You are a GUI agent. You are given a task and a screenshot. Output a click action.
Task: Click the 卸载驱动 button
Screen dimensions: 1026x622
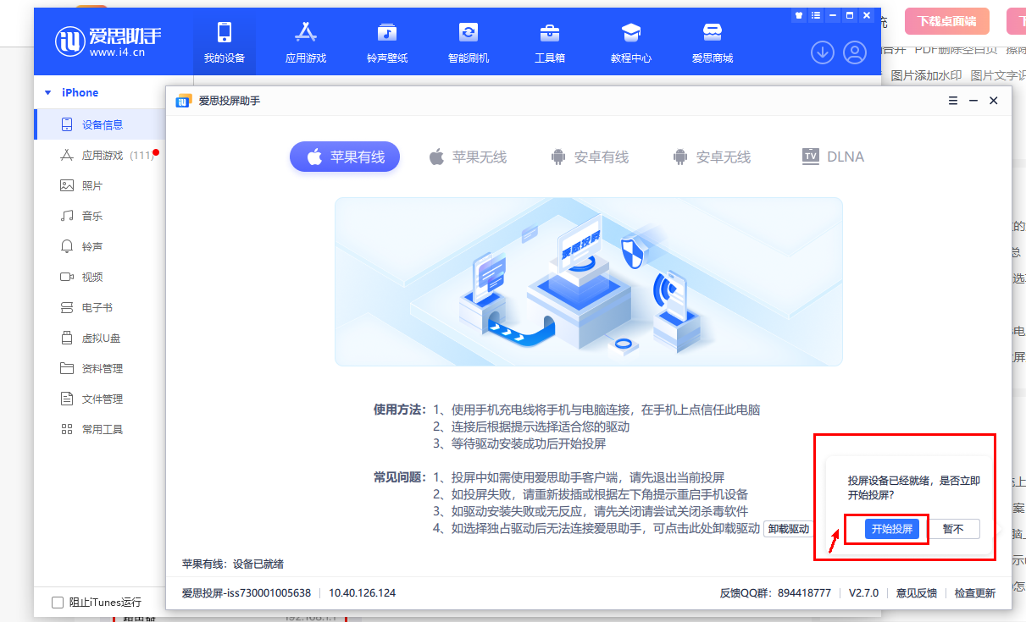(x=788, y=529)
